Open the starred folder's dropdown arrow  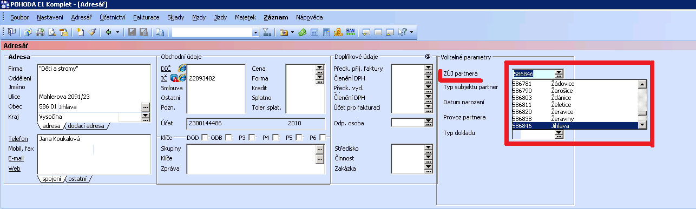coord(293,32)
